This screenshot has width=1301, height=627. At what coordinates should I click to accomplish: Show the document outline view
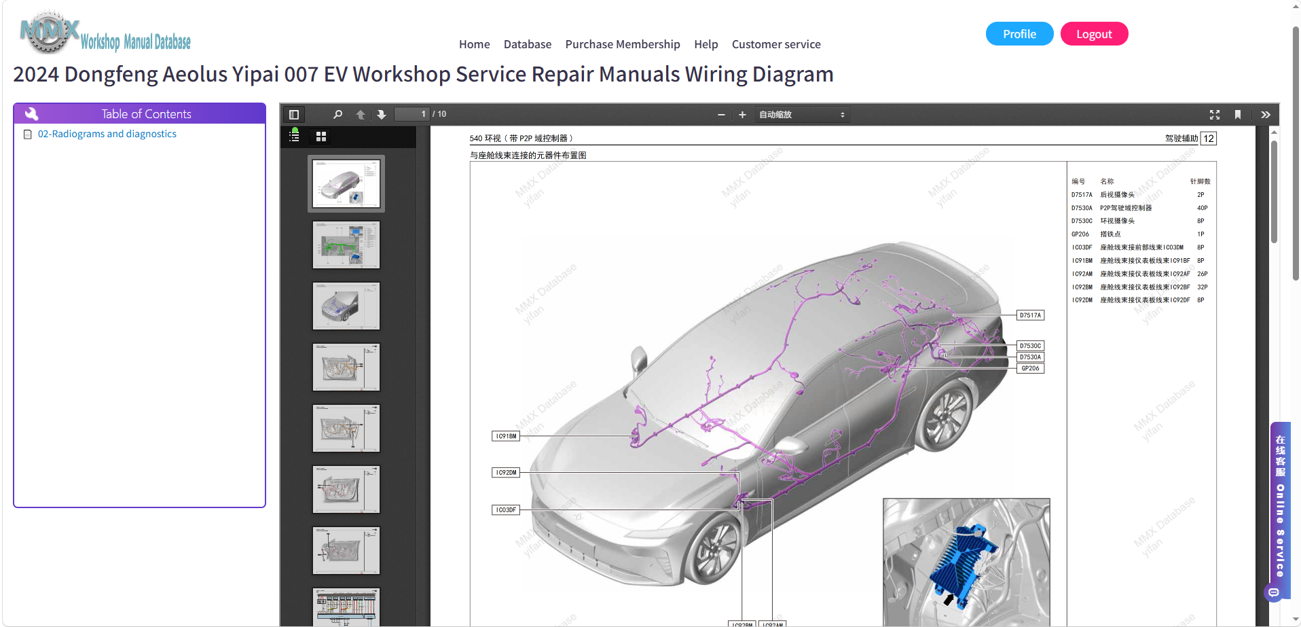click(294, 136)
